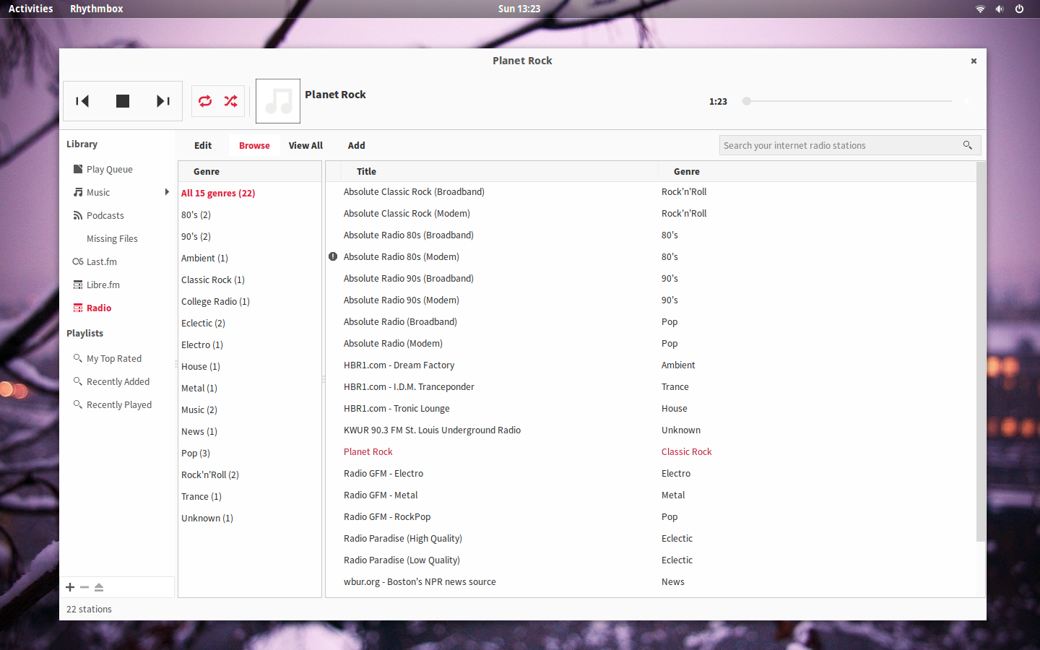This screenshot has width=1040, height=650.
Task: Click the search magnifier icon
Action: 968,145
